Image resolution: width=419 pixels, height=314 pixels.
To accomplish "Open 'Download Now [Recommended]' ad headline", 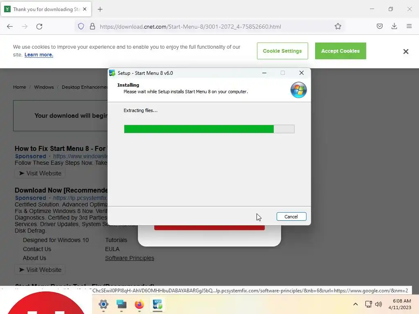I will point(61,190).
